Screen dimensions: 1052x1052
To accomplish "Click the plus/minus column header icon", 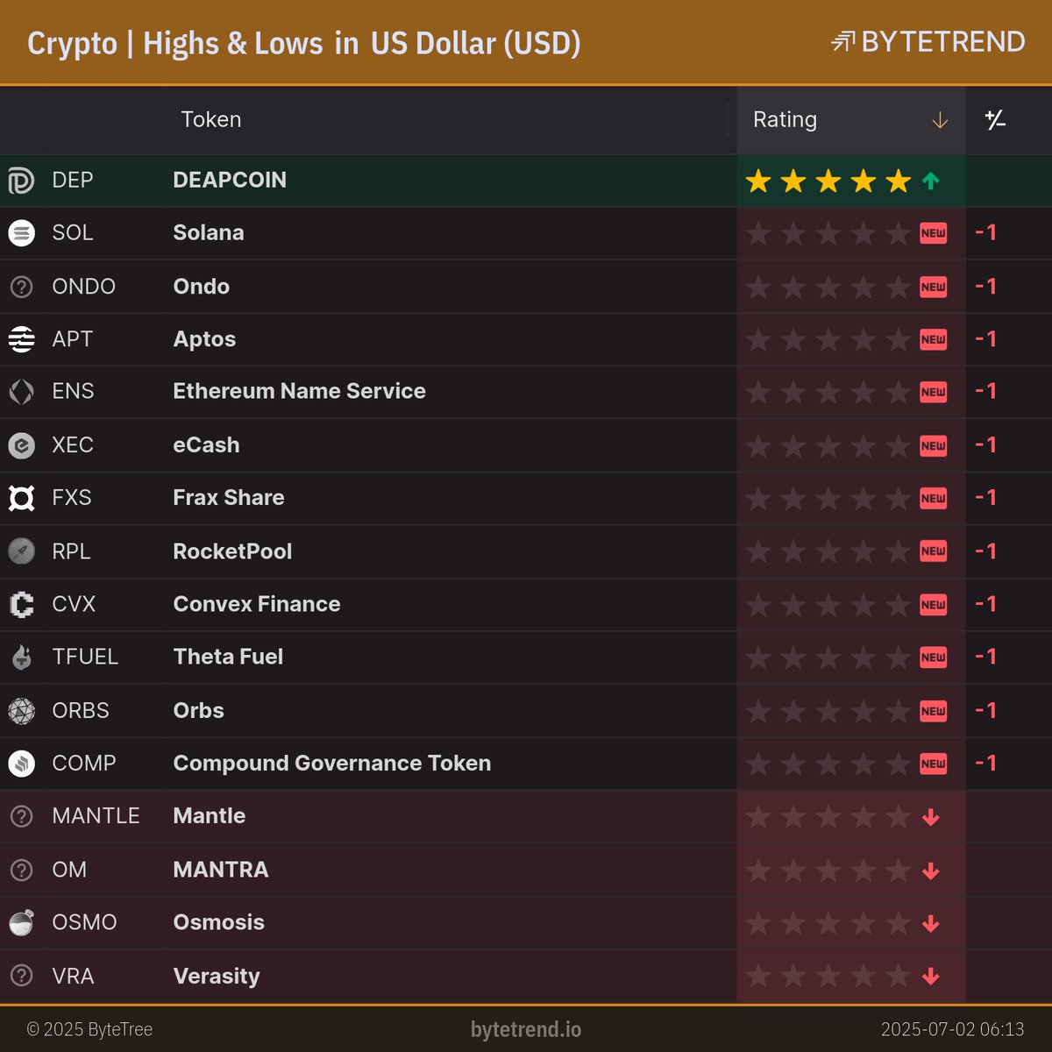I will tap(995, 120).
